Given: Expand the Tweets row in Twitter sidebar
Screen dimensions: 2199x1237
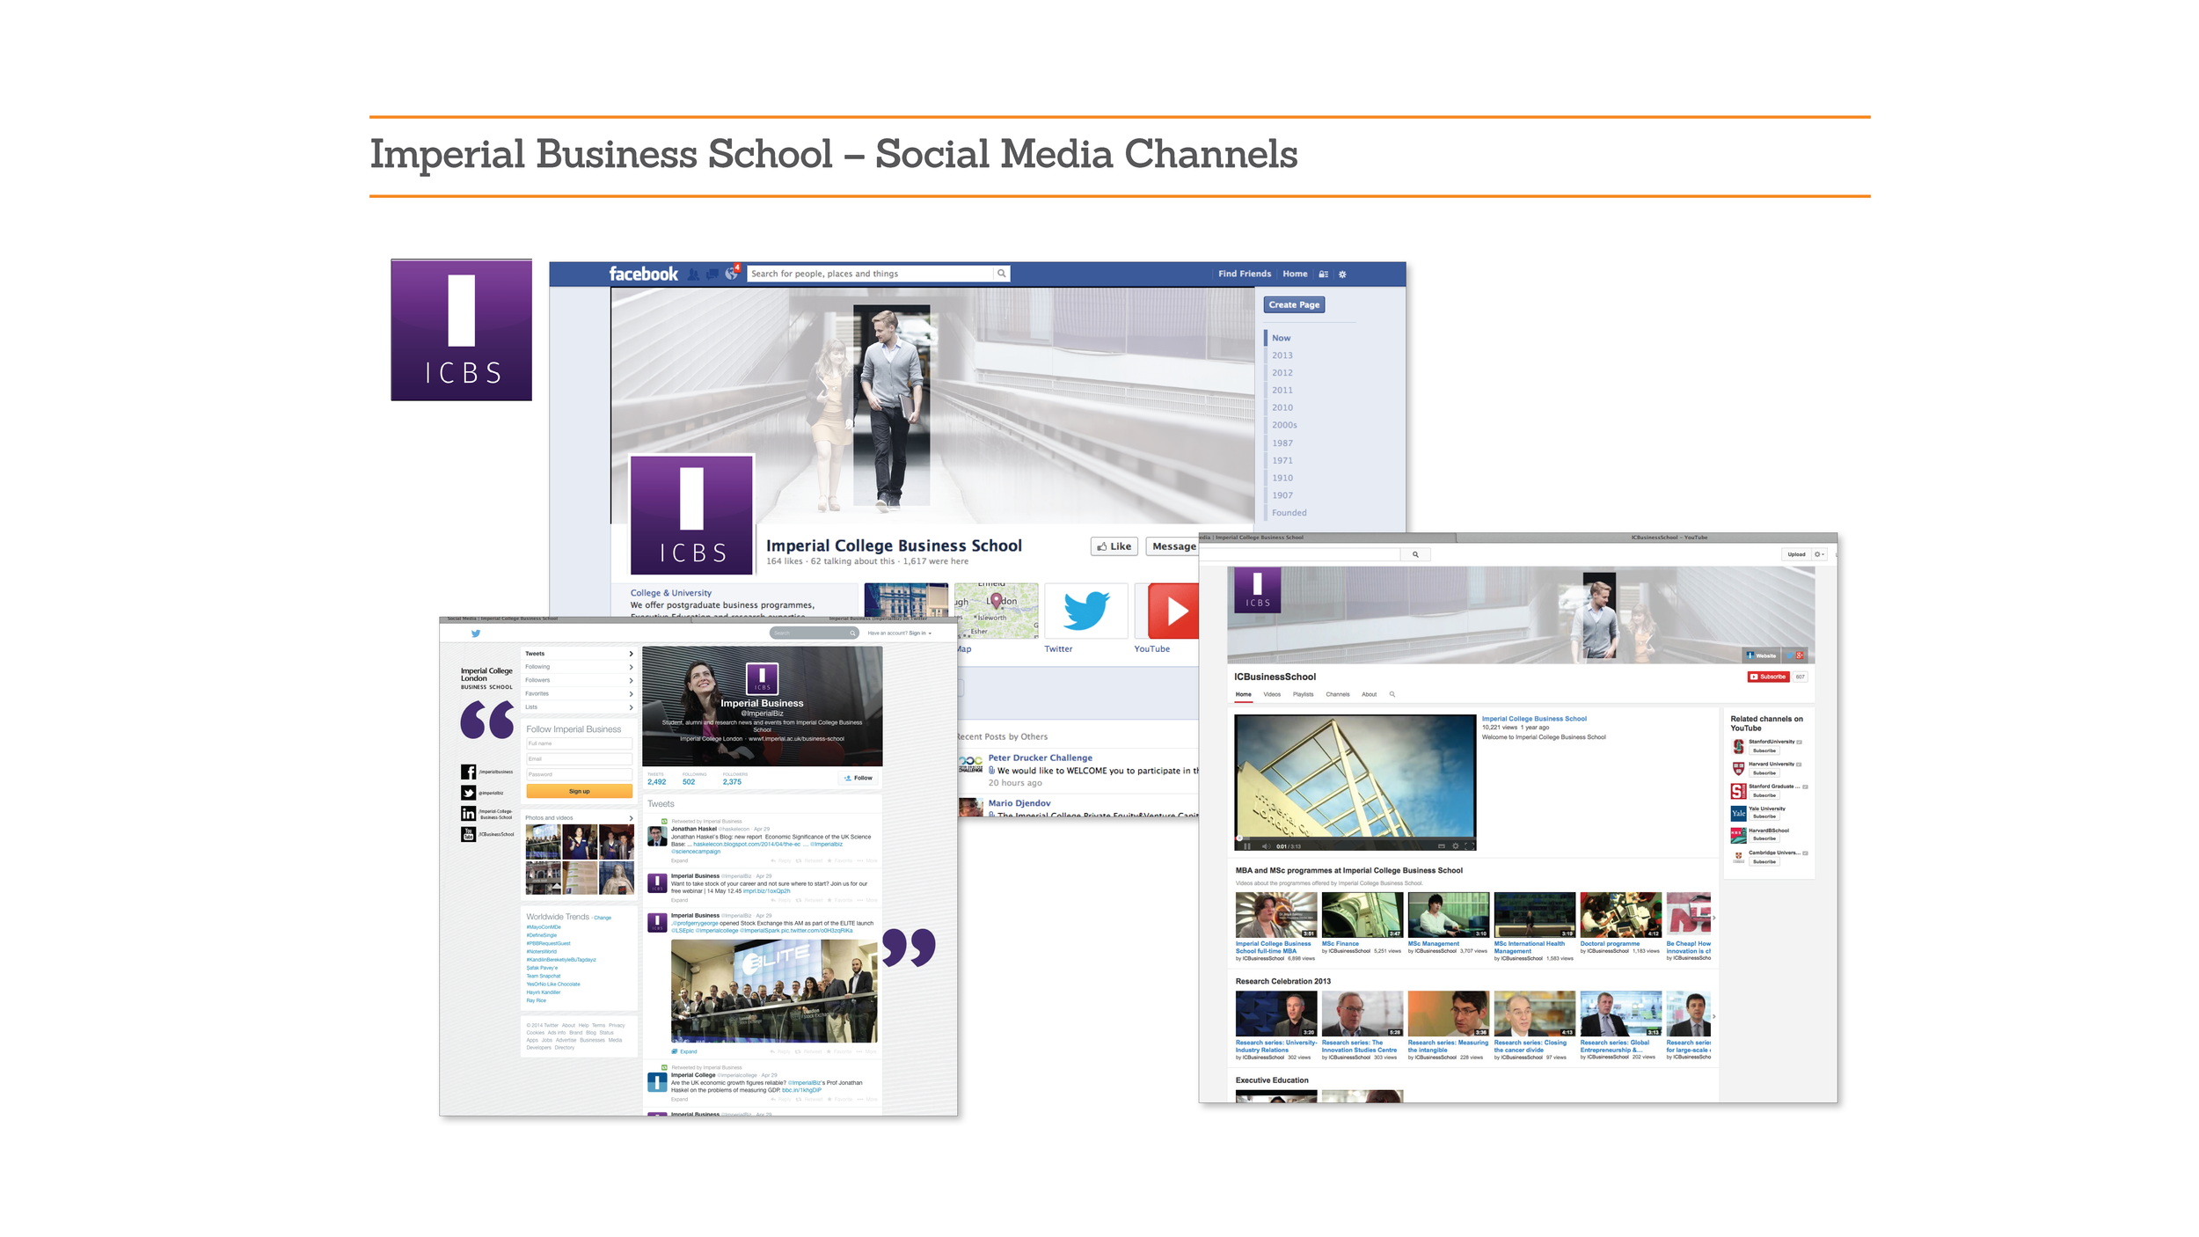Looking at the screenshot, I should 579,654.
